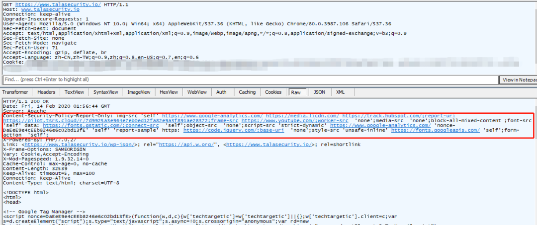
Task: Switch to the Caching tab
Action: 247,92
